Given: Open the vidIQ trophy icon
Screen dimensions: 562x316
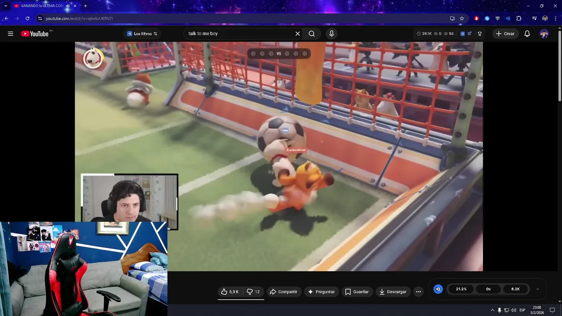Looking at the screenshot, I should 480,34.
